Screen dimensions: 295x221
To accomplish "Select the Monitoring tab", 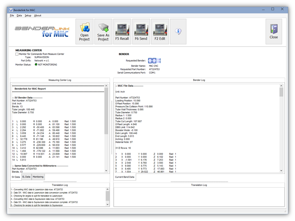I will (x=38, y=177).
